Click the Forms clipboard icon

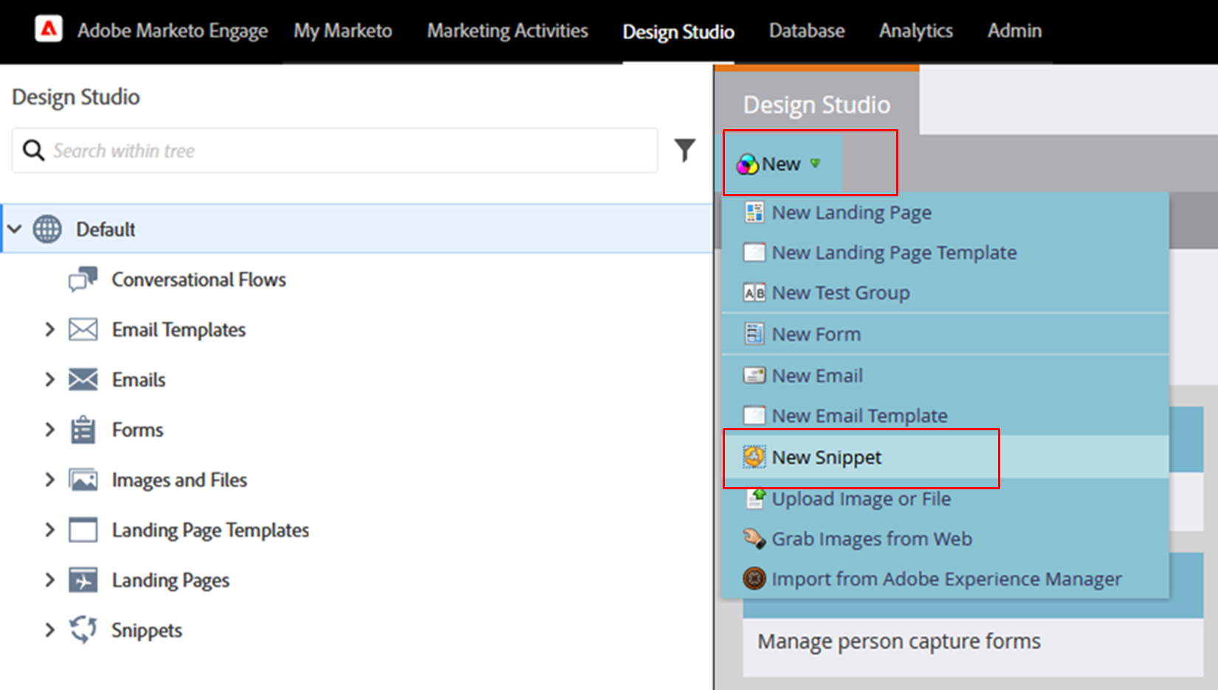[83, 429]
